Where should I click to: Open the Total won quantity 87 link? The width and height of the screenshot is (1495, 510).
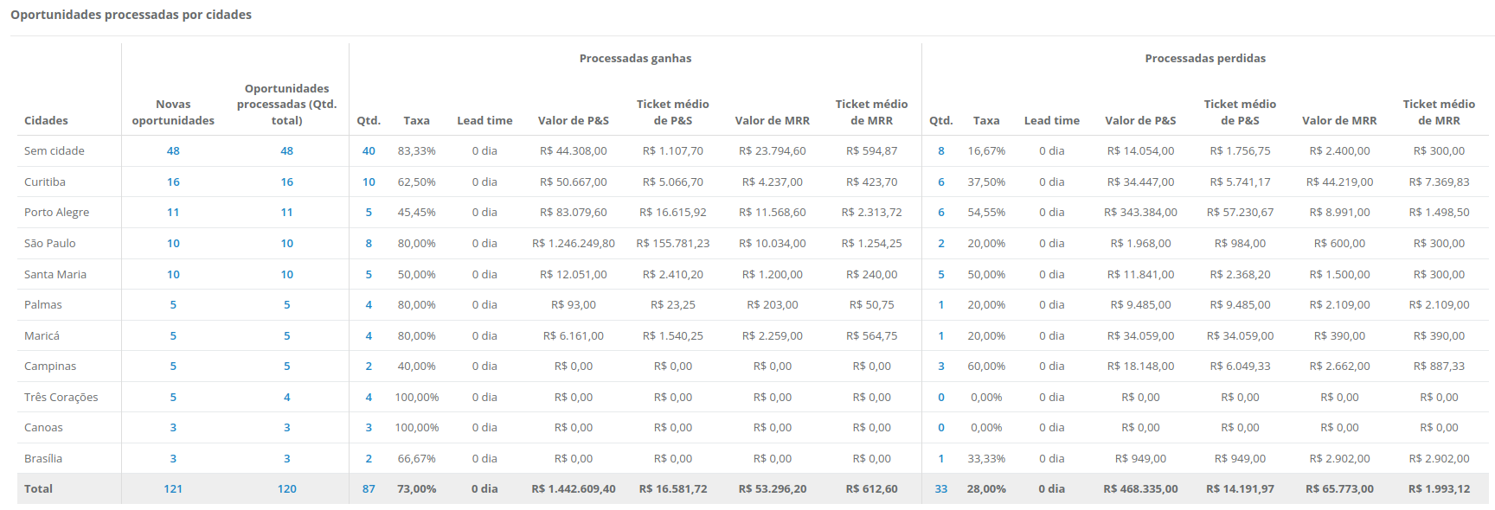tap(369, 489)
